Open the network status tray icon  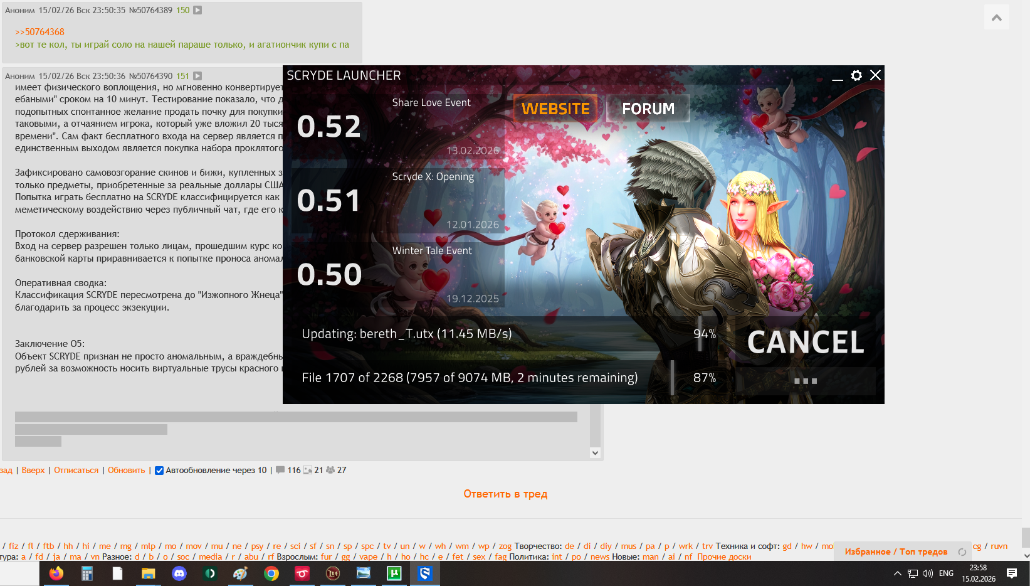click(x=913, y=573)
